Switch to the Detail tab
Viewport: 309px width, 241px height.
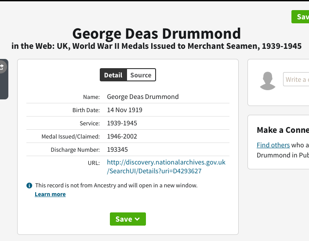click(113, 75)
